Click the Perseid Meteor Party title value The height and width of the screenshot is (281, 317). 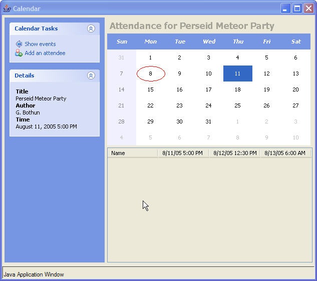point(41,98)
